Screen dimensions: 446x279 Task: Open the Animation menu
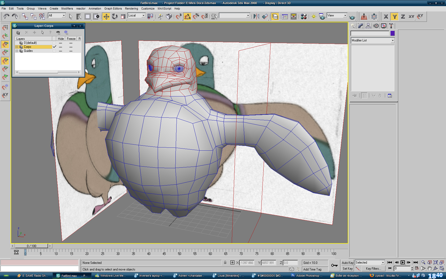click(95, 9)
